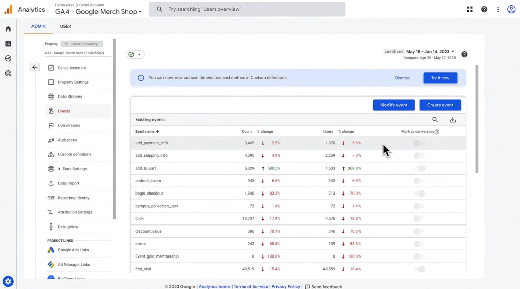Click the Ad Manager Links icon

(51, 265)
